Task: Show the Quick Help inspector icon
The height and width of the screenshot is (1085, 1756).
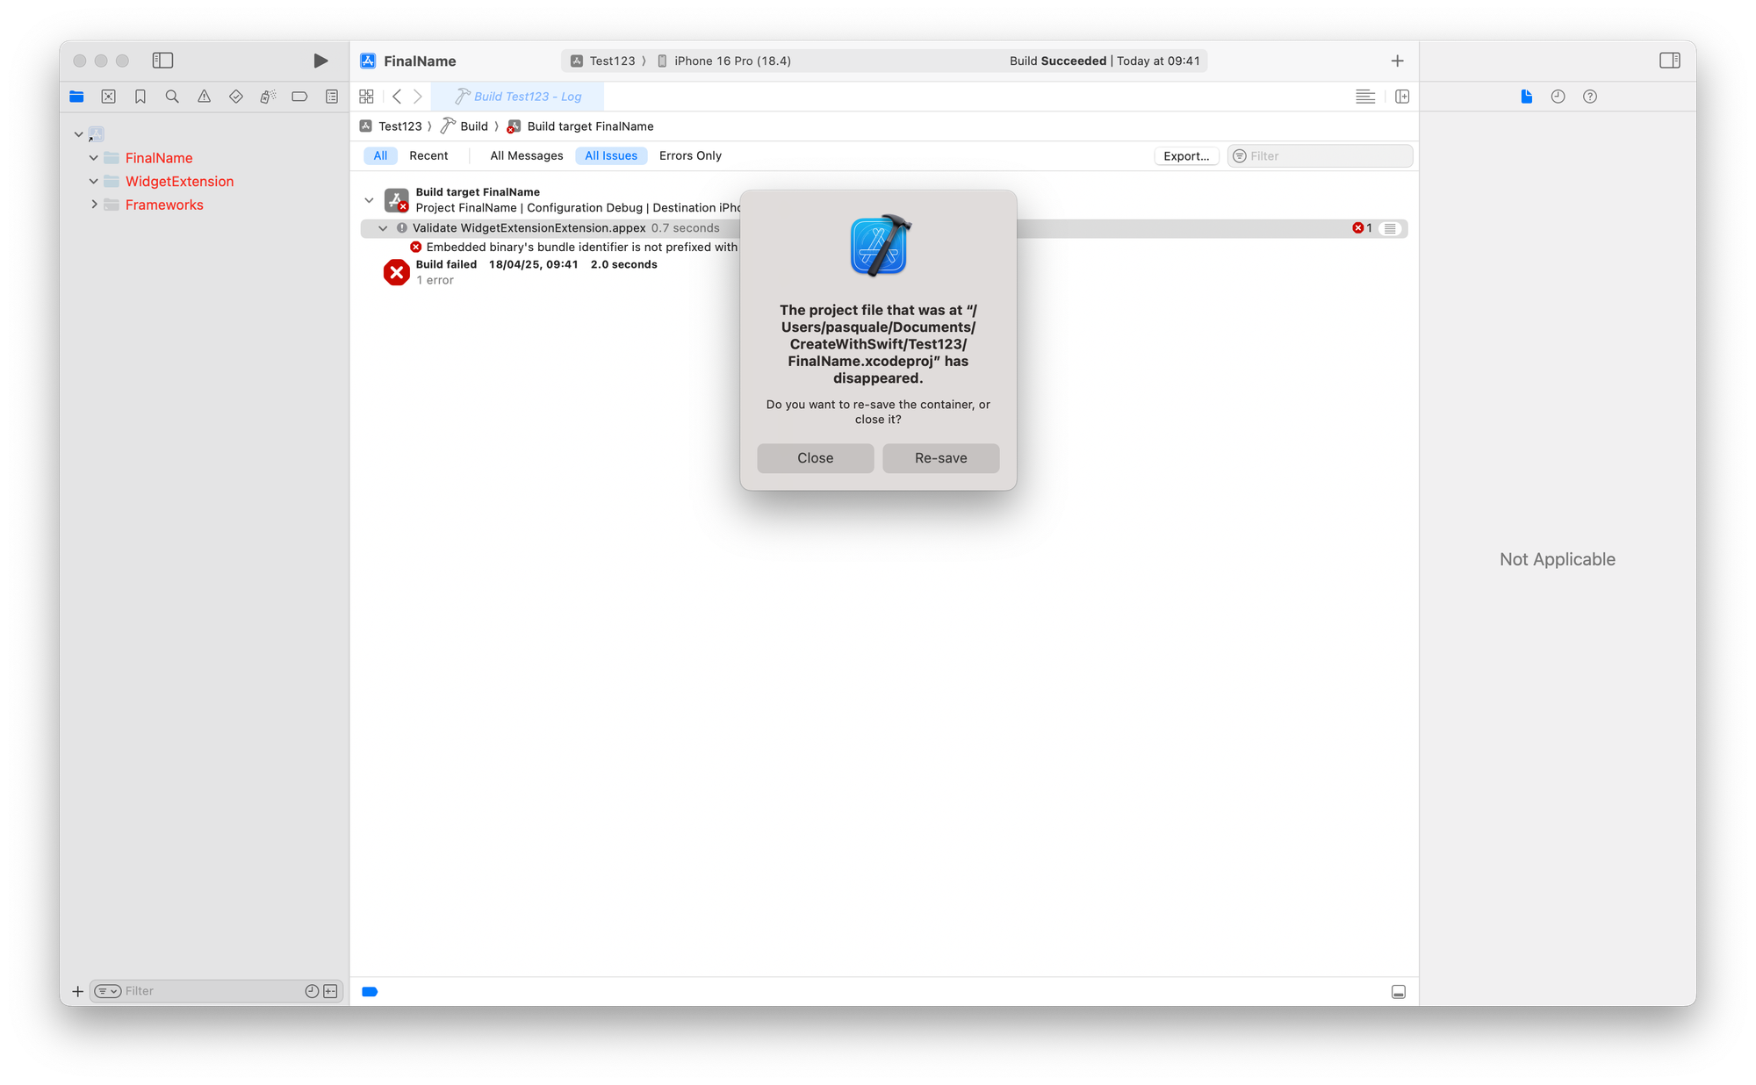Action: click(x=1589, y=97)
